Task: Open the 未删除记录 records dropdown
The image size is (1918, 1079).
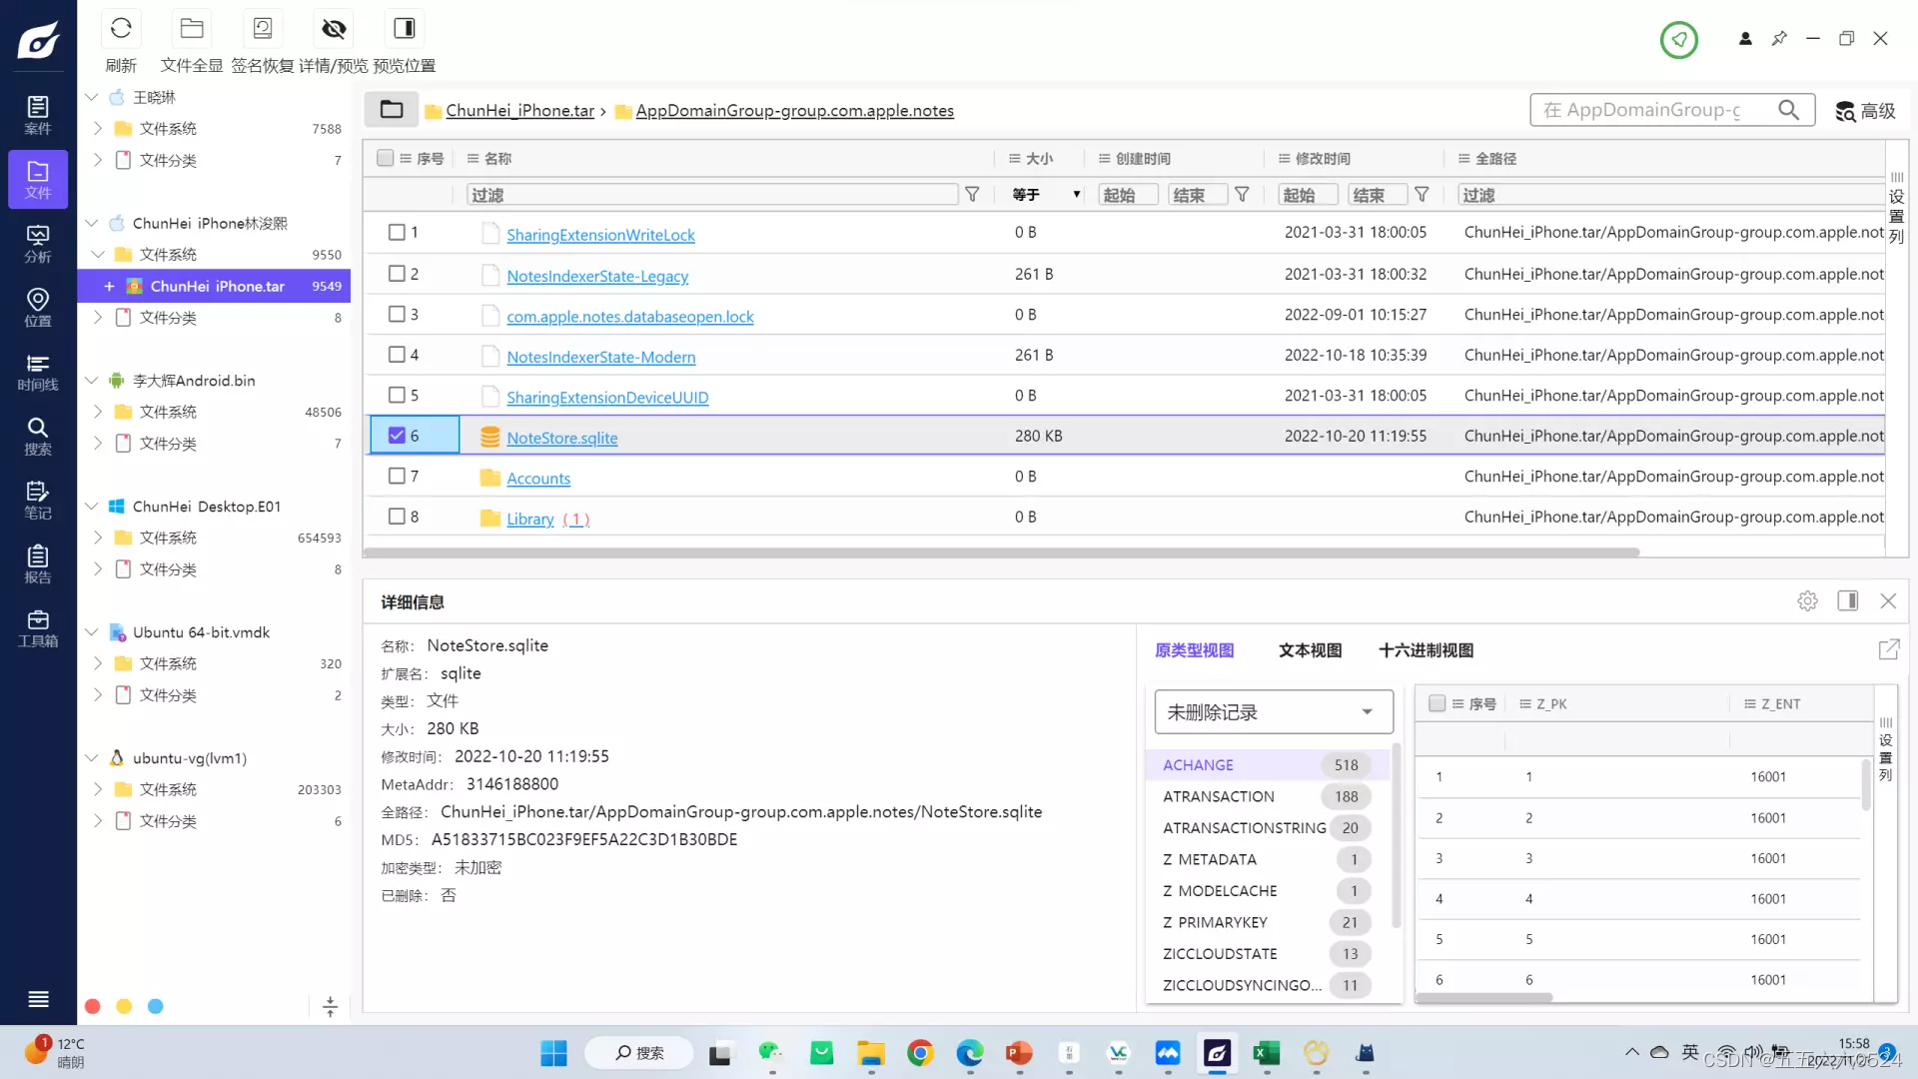Action: [1274, 712]
